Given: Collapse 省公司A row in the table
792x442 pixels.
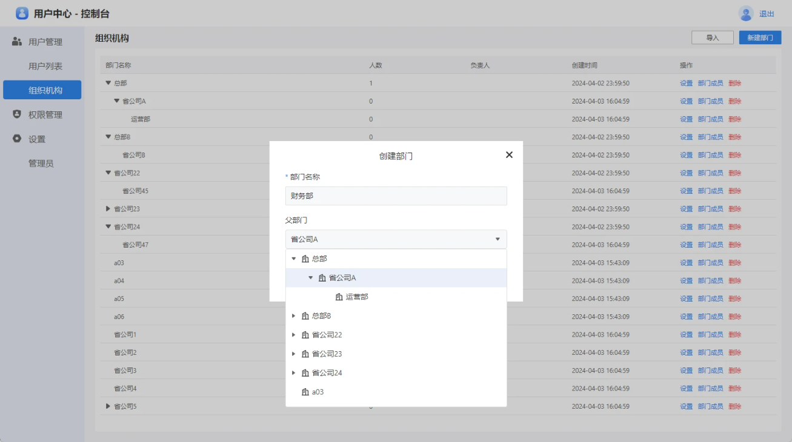Looking at the screenshot, I should 117,101.
